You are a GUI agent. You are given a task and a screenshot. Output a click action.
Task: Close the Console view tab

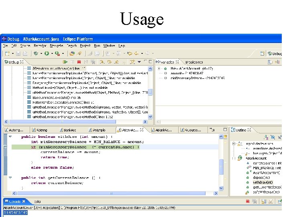[24, 201]
